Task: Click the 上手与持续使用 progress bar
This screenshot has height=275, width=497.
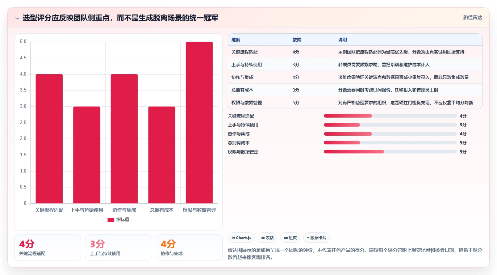Action: click(x=390, y=125)
